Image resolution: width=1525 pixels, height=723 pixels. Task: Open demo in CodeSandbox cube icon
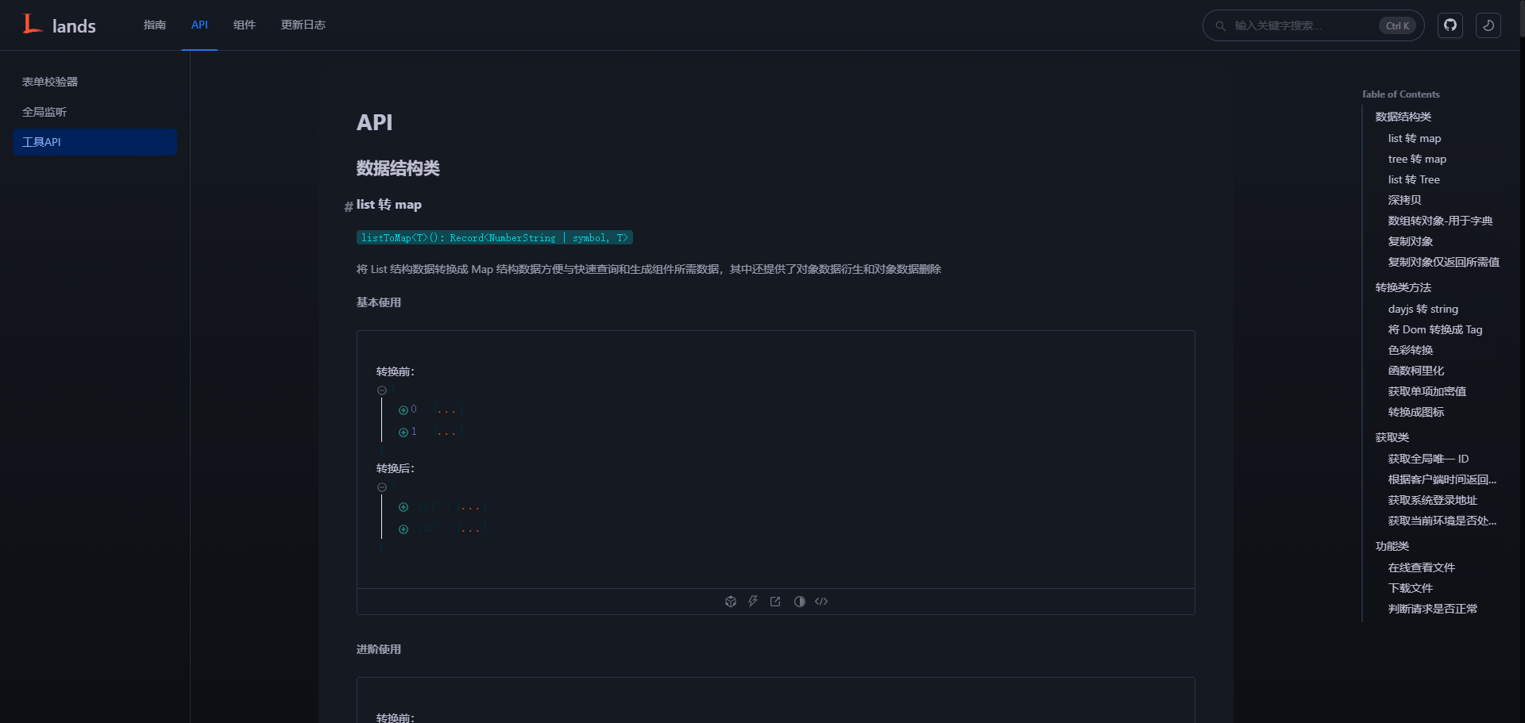(x=731, y=602)
